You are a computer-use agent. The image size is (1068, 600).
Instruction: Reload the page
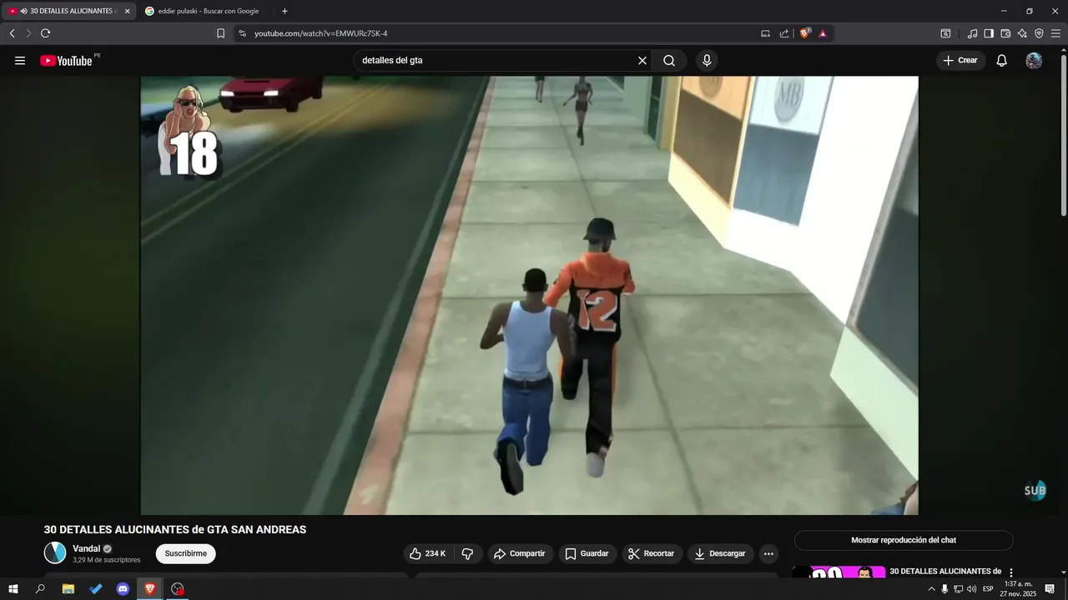point(45,33)
